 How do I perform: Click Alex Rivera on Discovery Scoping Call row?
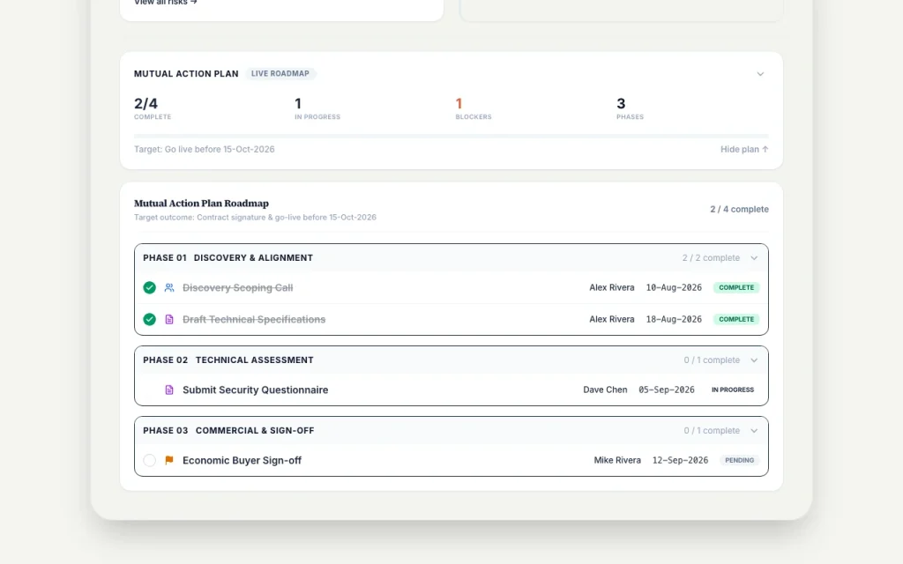point(612,287)
